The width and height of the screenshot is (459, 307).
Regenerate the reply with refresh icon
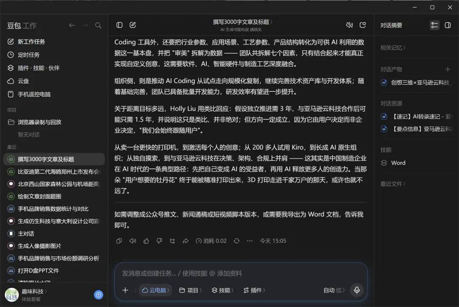pyautogui.click(x=237, y=241)
